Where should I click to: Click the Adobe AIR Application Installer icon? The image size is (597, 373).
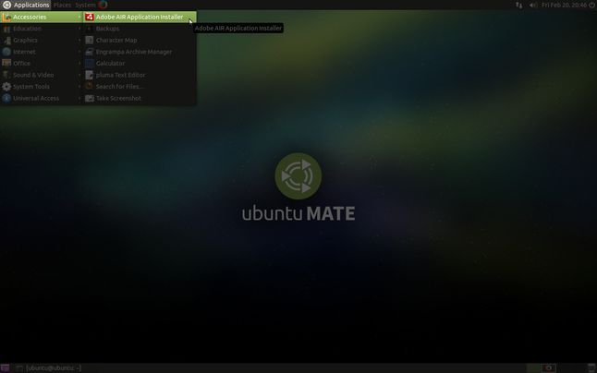pyautogui.click(x=89, y=18)
